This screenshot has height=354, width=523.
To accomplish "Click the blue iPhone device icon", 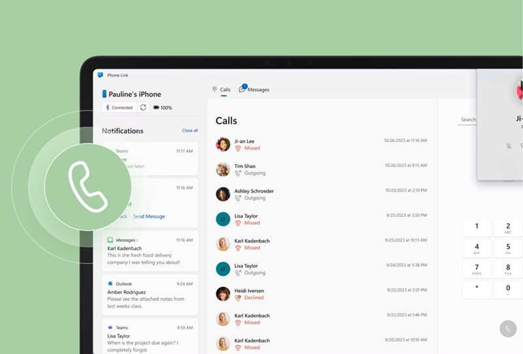I will 104,94.
